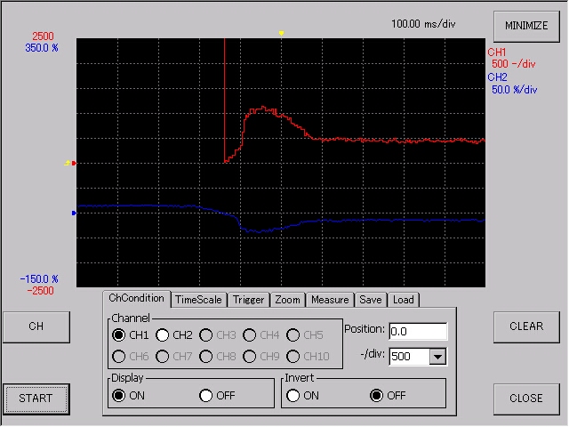Click the CLEAR button
The image size is (569, 427).
click(x=526, y=326)
